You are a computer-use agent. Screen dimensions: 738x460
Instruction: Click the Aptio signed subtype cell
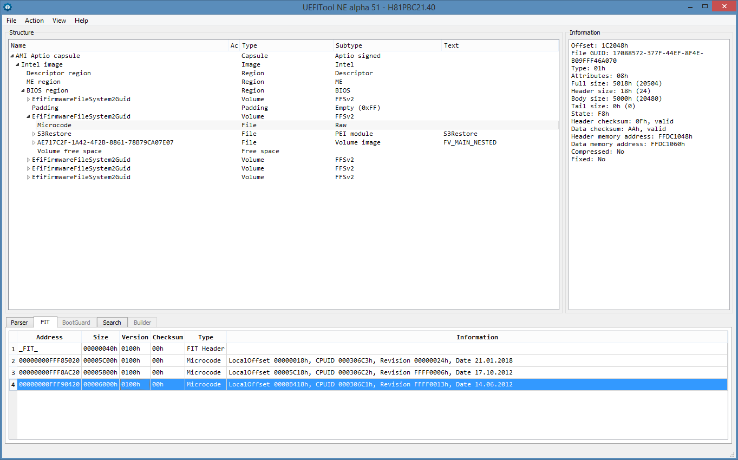pos(357,56)
